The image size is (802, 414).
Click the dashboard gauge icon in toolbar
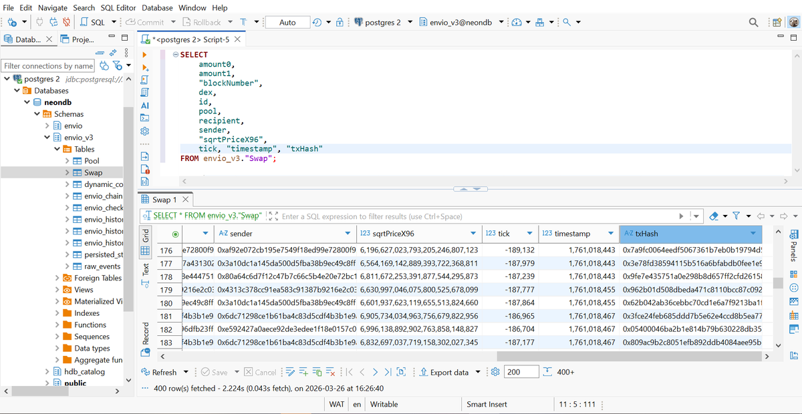coord(517,22)
